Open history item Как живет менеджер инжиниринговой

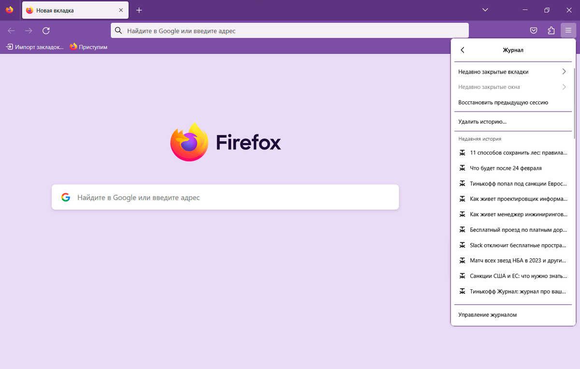coord(513,214)
